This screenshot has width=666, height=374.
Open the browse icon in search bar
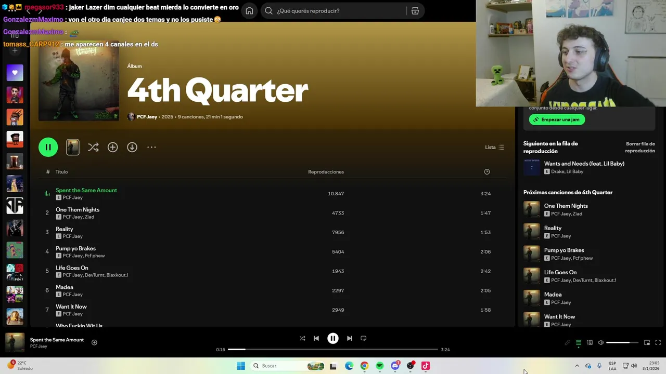tap(415, 11)
